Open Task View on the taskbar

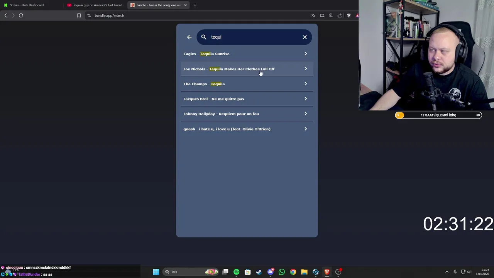(225, 272)
